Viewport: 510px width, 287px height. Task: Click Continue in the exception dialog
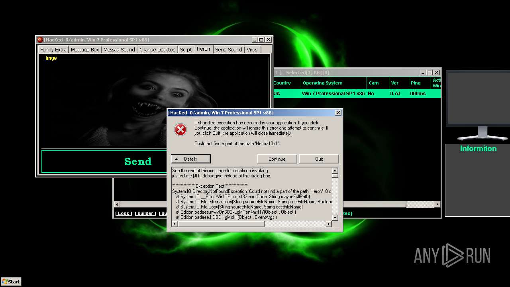tap(277, 159)
